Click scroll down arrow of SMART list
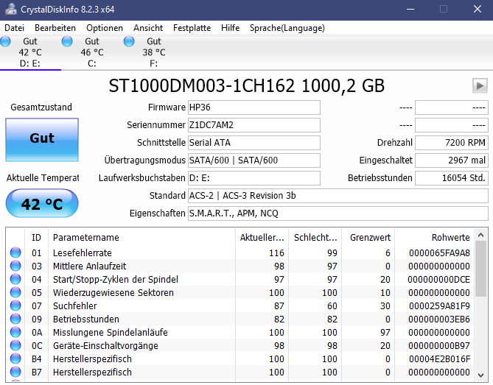The width and height of the screenshot is (493, 385). pos(480,375)
